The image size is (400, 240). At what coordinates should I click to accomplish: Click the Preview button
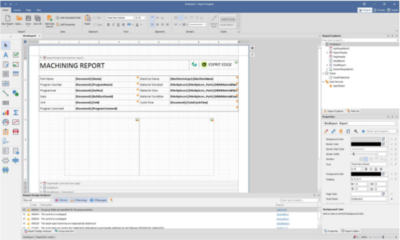(x=379, y=10)
